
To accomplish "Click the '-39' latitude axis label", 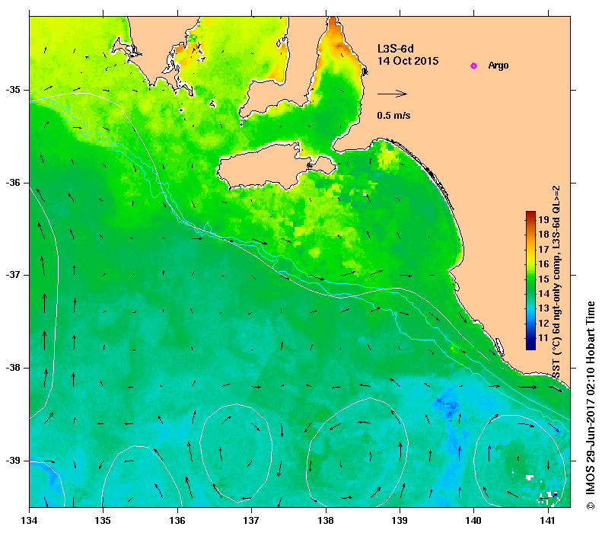I will click(x=13, y=460).
